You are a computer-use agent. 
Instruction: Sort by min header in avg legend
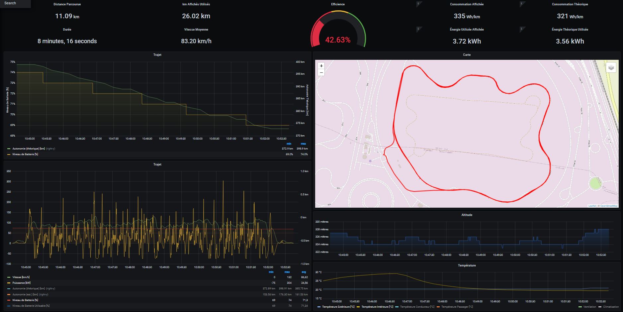271,272
